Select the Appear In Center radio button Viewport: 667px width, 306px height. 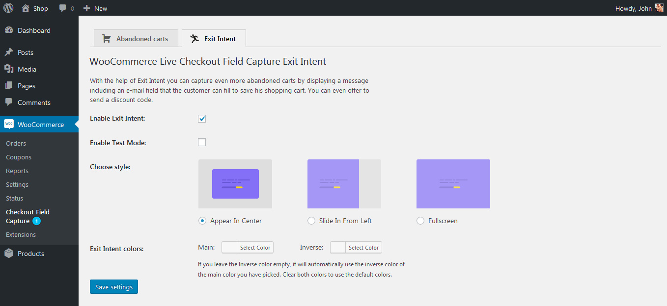pyautogui.click(x=202, y=221)
